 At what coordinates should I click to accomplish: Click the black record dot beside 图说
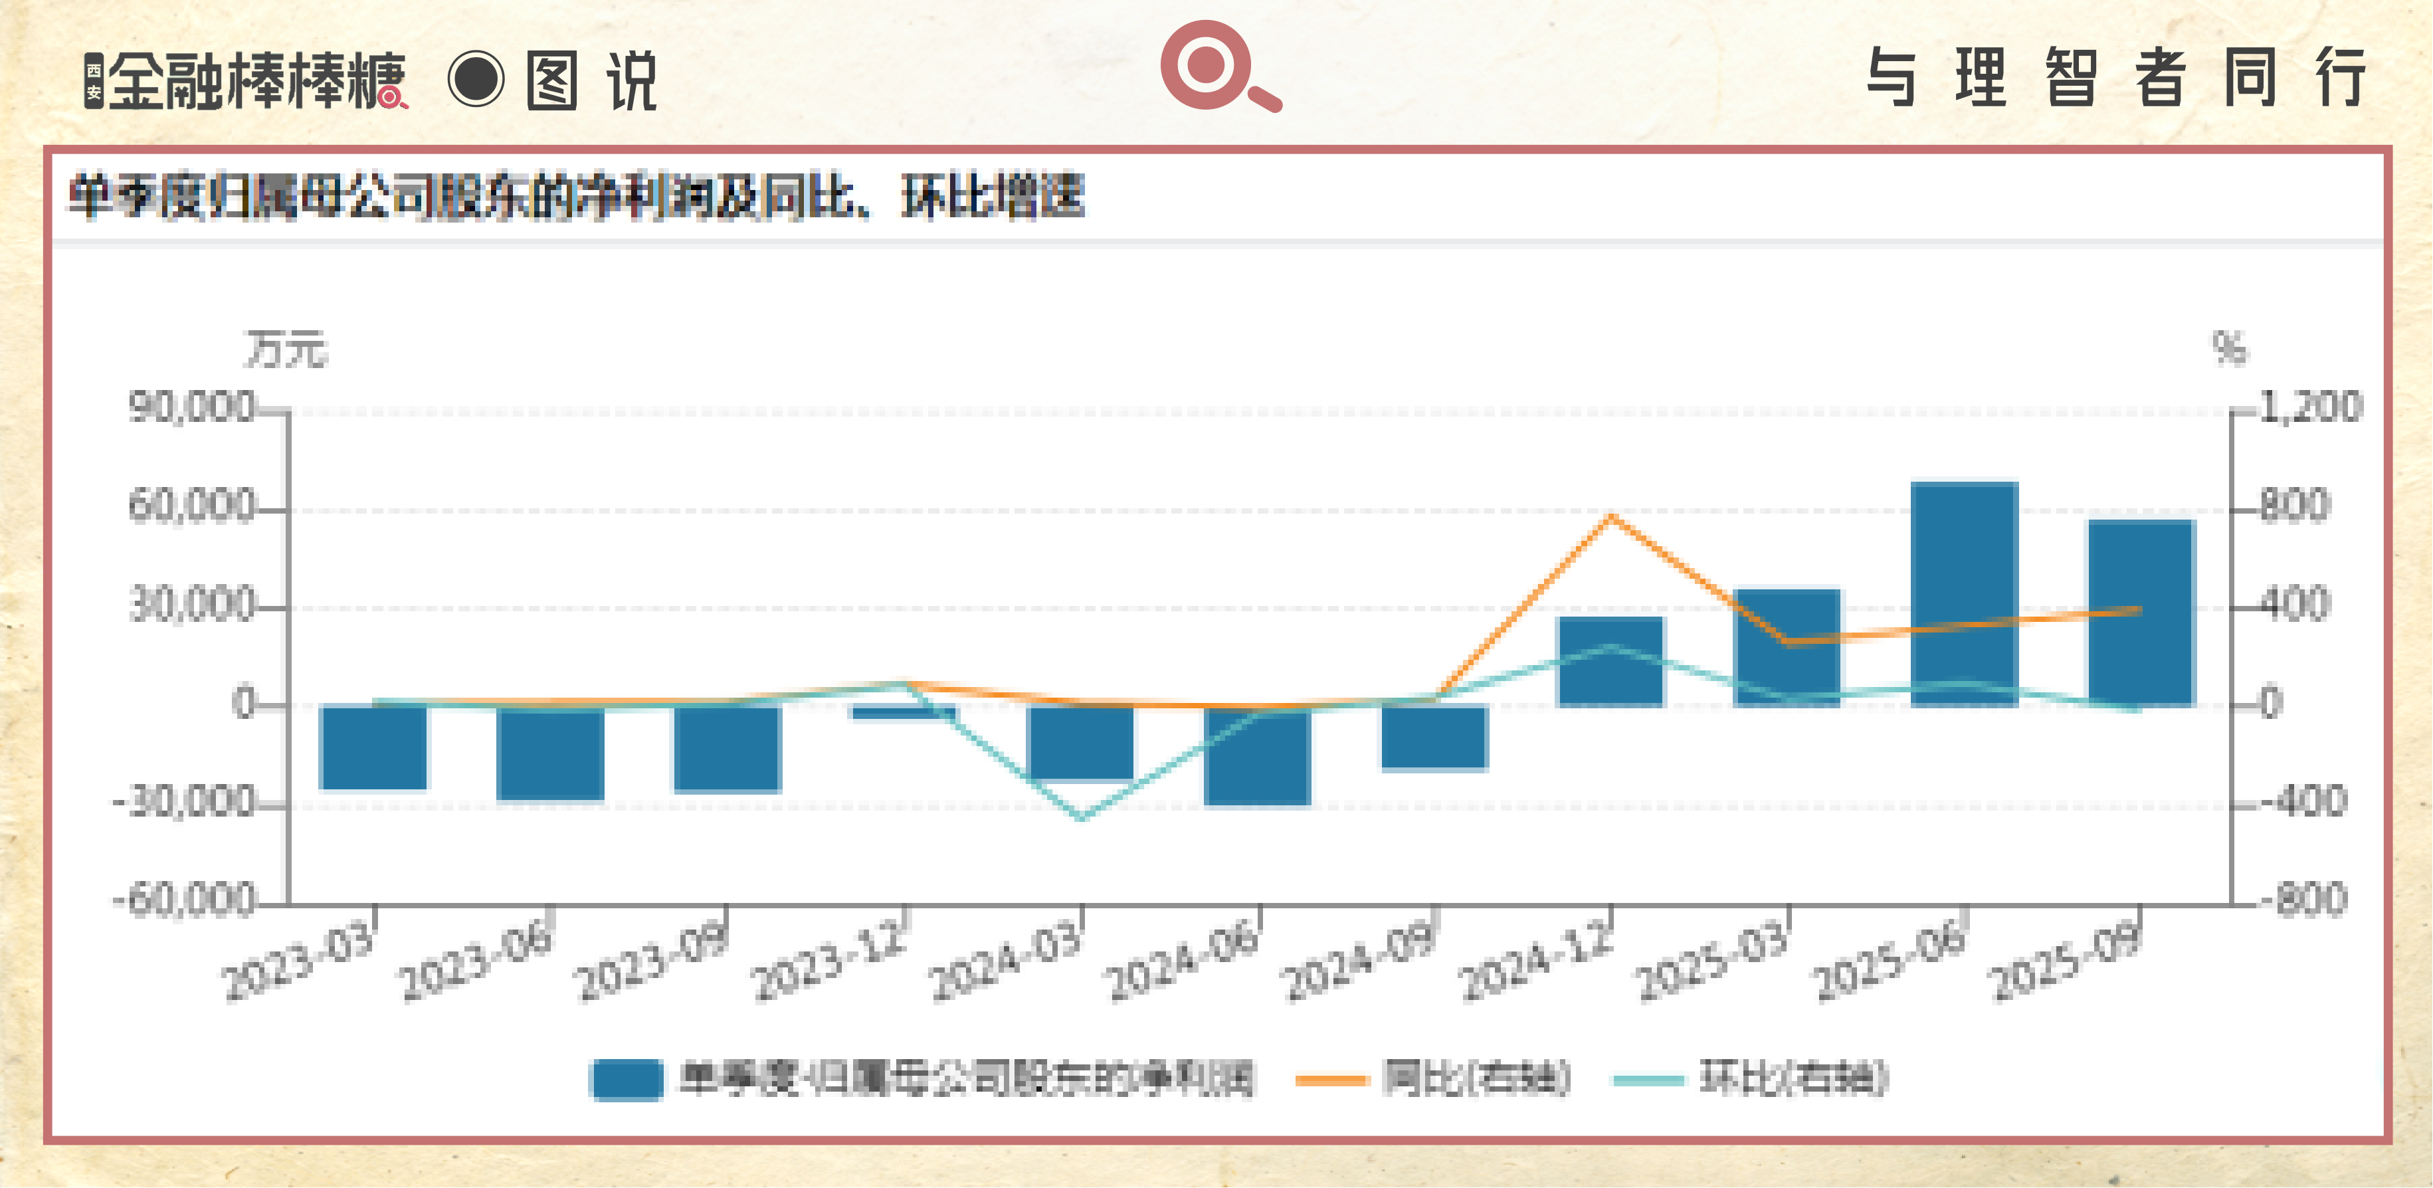coord(476,78)
